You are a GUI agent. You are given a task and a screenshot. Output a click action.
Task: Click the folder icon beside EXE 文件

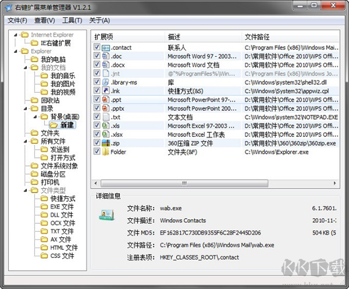pyautogui.click(x=44, y=207)
